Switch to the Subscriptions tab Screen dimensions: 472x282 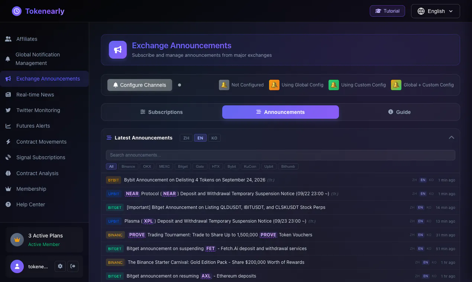click(162, 112)
